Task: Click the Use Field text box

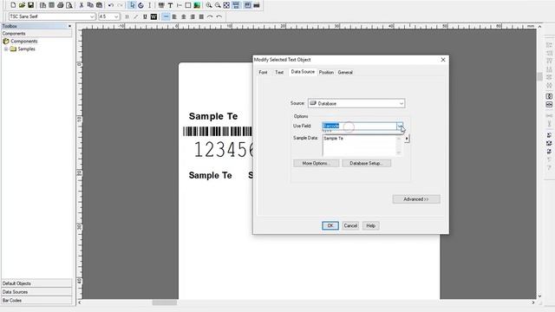Action: 359,126
